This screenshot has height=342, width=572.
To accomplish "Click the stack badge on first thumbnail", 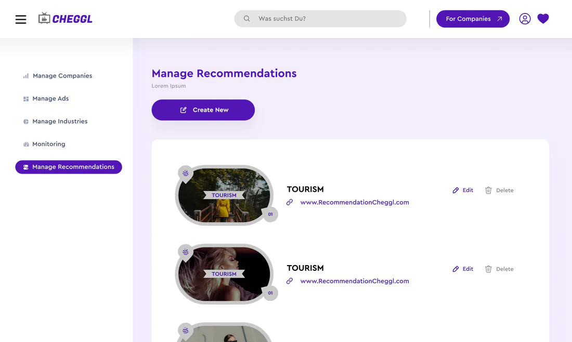I will coord(185,173).
